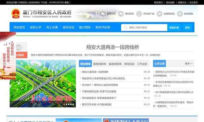204x122 pixels.
Task: Open notice 国务院办公厅关于对2017年
Action: (174, 74)
